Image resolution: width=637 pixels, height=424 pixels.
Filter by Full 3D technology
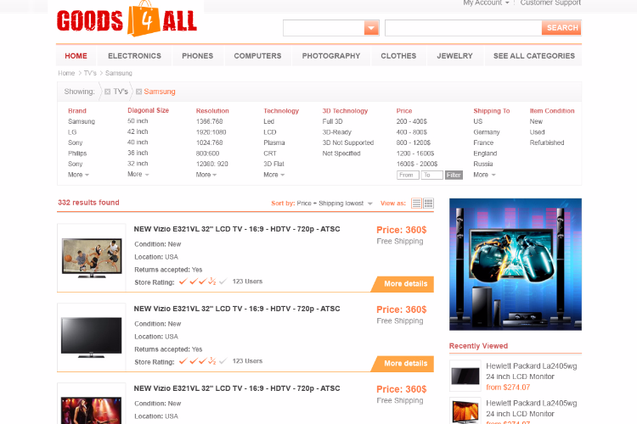tap(332, 122)
